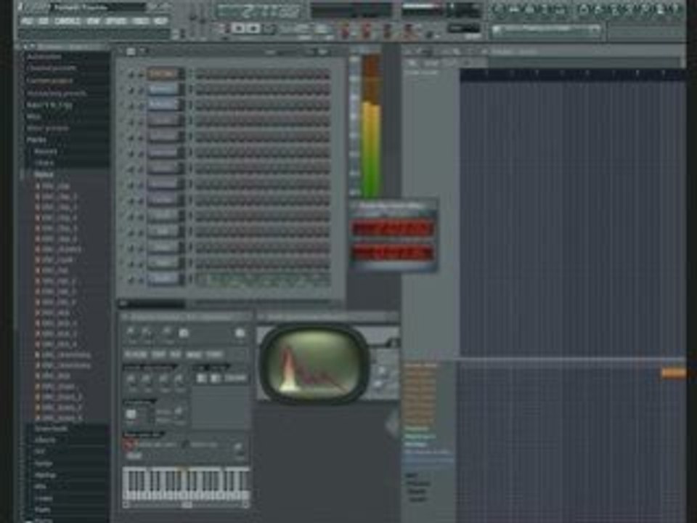Open the HELP menu
Image resolution: width=697 pixels, height=523 pixels.
[160, 21]
